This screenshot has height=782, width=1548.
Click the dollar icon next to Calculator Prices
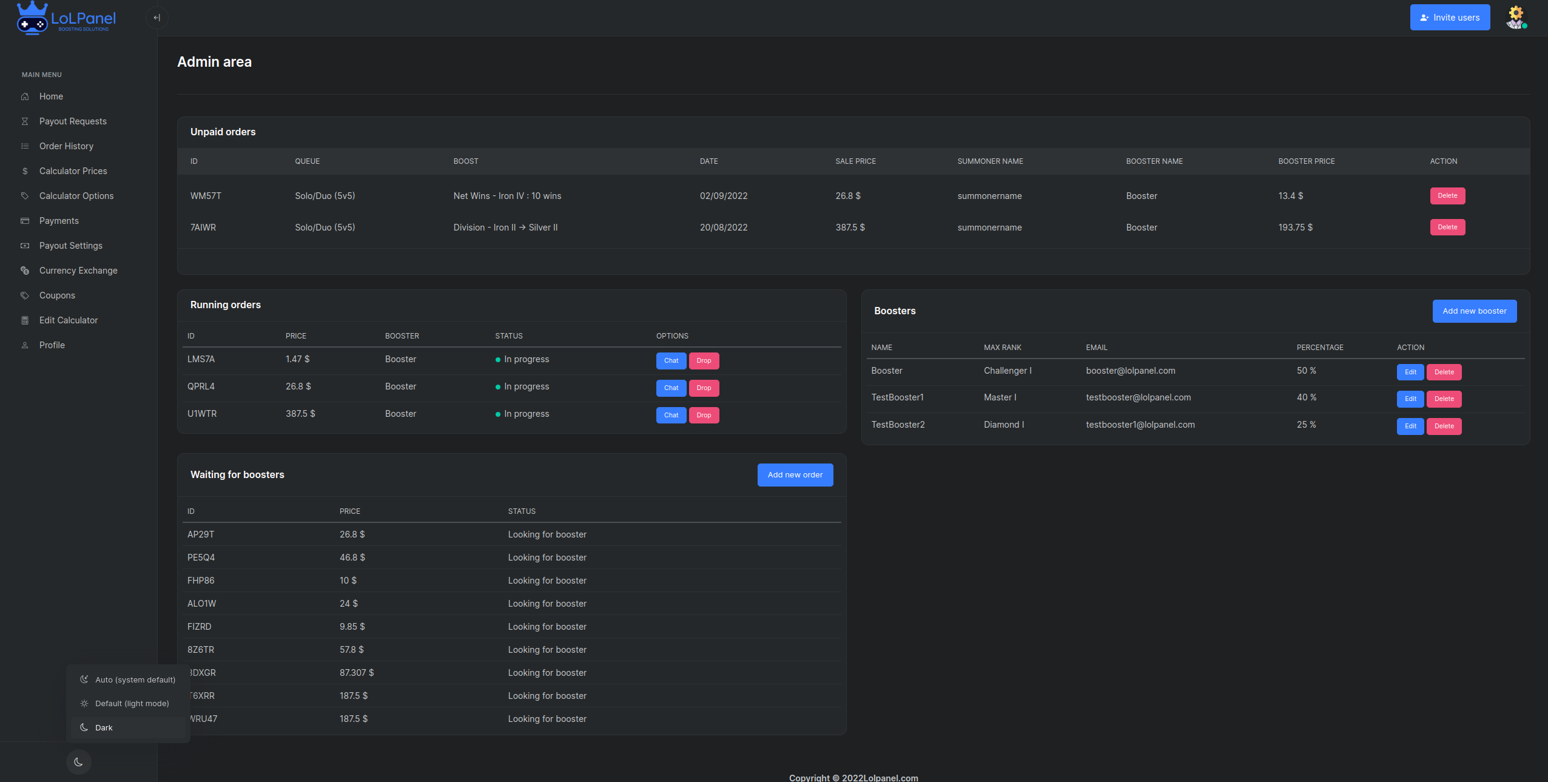(x=25, y=171)
